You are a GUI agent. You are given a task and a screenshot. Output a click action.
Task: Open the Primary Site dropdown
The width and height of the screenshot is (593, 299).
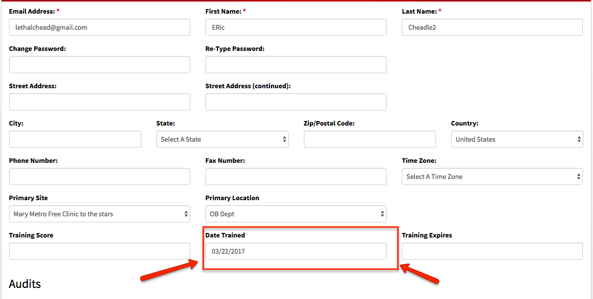[99, 214]
